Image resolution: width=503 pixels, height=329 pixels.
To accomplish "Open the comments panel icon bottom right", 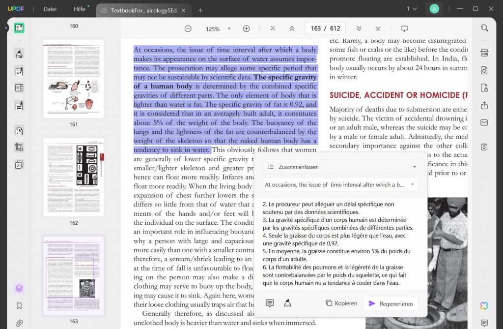I will coord(484,323).
